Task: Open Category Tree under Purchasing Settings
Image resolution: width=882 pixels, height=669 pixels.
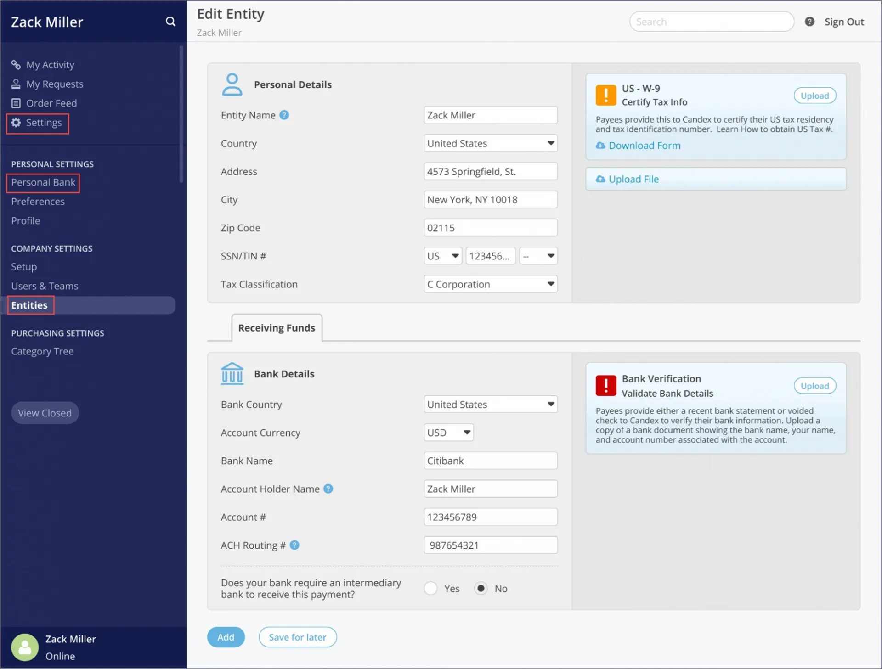Action: point(42,351)
